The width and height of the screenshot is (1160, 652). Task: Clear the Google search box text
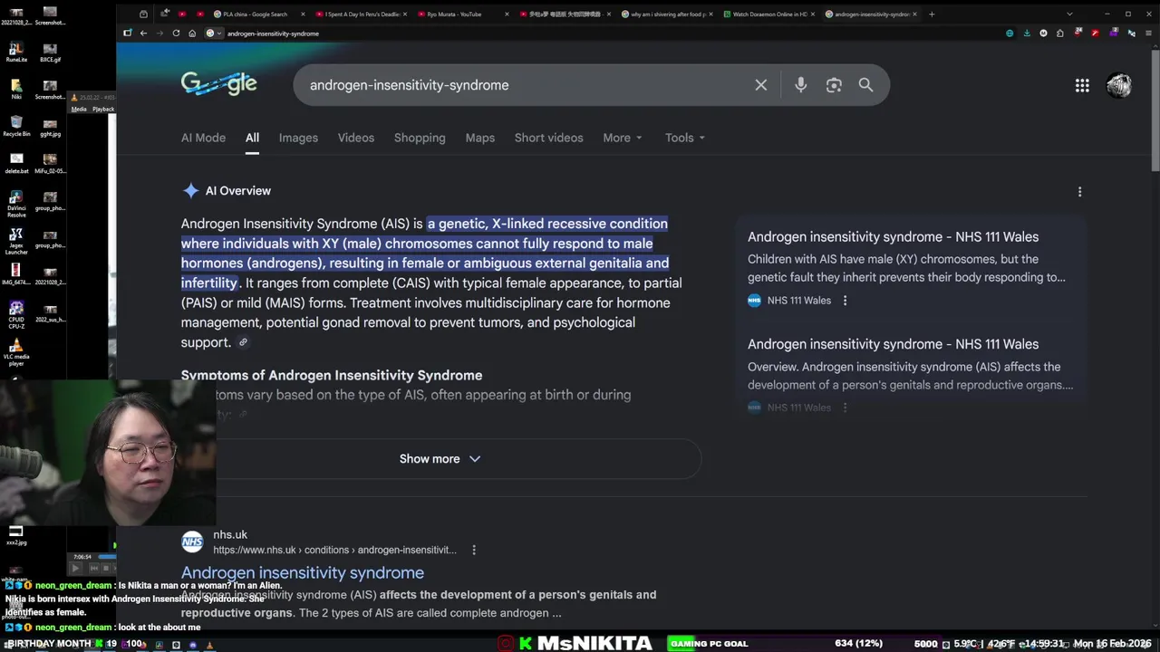pos(760,85)
